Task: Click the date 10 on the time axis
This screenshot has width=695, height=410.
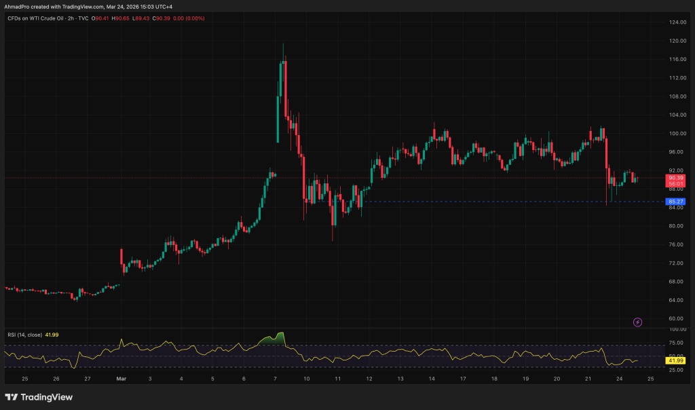Action: [x=307, y=379]
